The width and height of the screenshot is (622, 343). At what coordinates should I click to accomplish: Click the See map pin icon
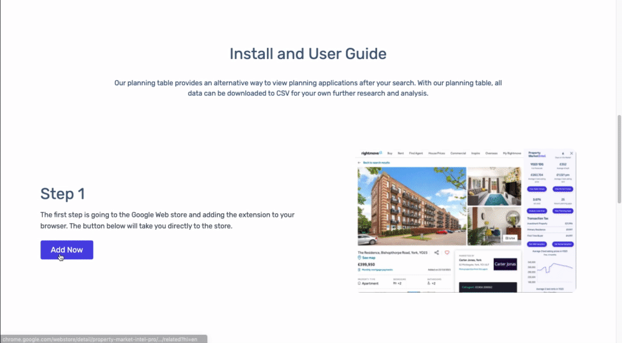click(x=360, y=258)
